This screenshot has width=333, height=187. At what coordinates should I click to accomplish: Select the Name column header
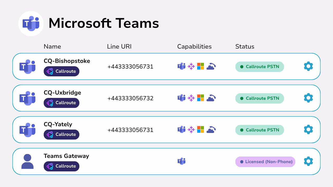pos(52,46)
